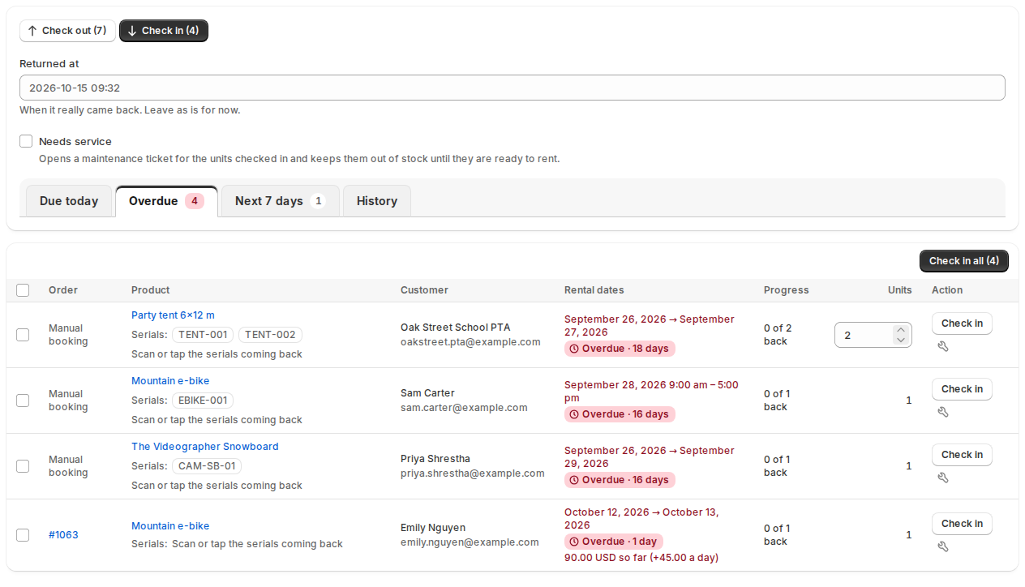Click the wrench icon in Emily Nguyen row
This screenshot has width=1025, height=587.
(x=943, y=546)
